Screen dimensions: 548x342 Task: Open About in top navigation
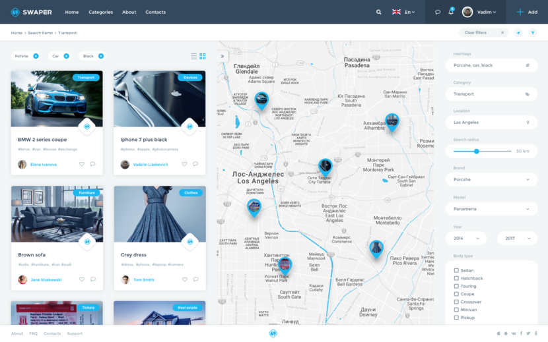click(x=129, y=13)
